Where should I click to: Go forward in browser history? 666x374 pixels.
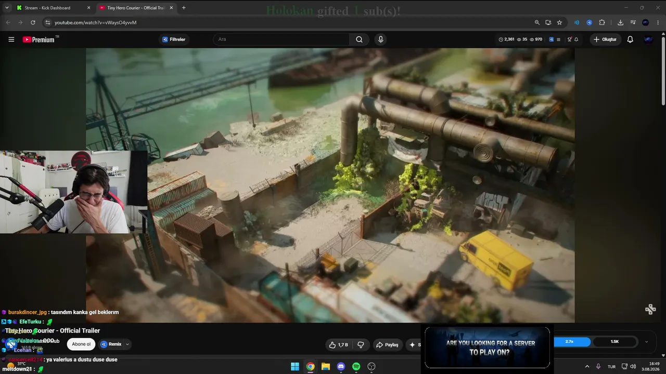click(x=20, y=22)
